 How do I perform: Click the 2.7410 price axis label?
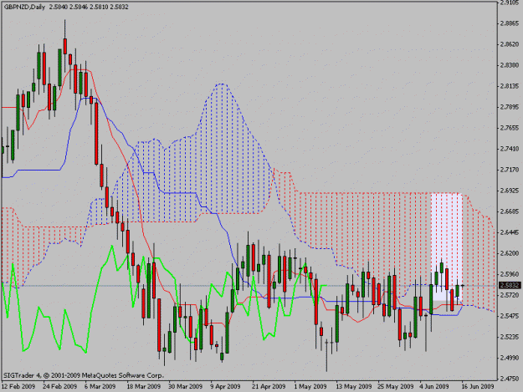click(510, 149)
